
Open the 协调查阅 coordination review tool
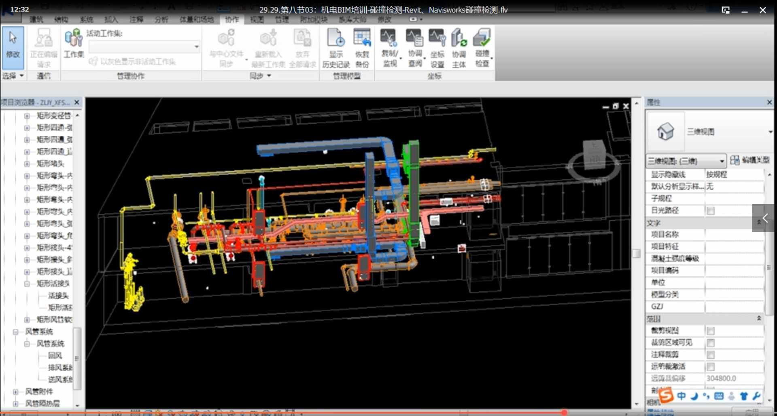pyautogui.click(x=414, y=46)
